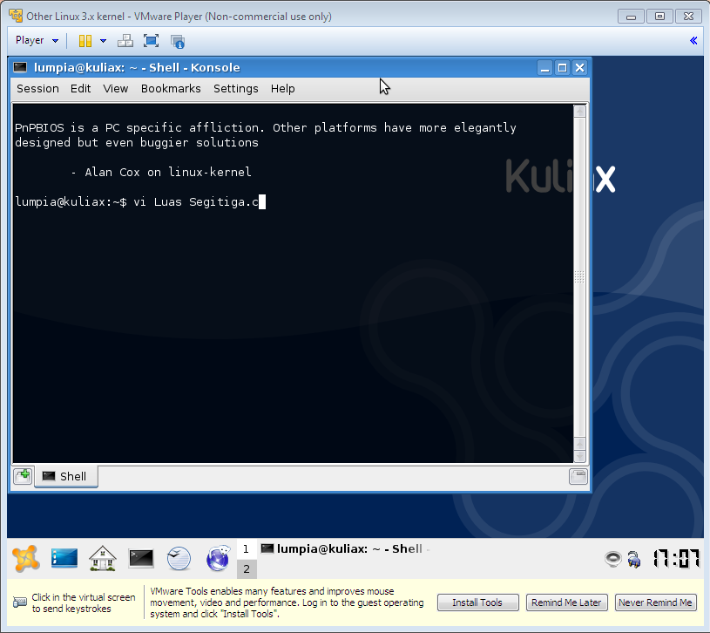The image size is (710, 633).
Task: Open Unity mode icon in toolbar
Action: (178, 41)
